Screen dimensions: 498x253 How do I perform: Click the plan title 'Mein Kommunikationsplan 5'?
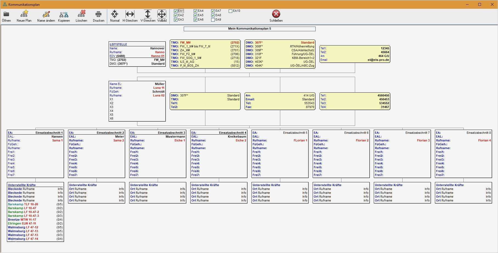pos(249,29)
